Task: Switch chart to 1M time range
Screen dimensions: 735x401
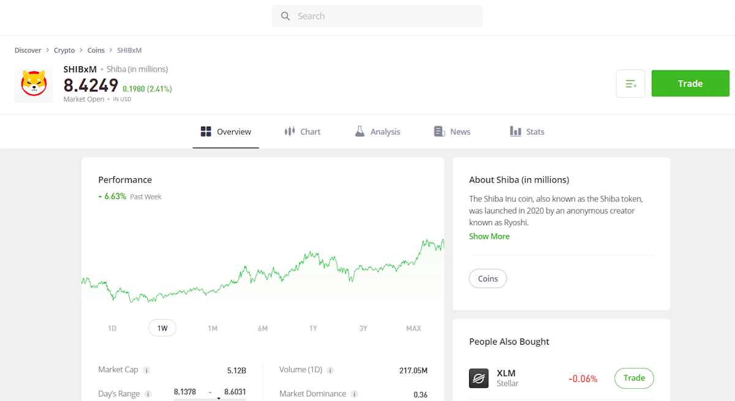Action: pos(213,328)
